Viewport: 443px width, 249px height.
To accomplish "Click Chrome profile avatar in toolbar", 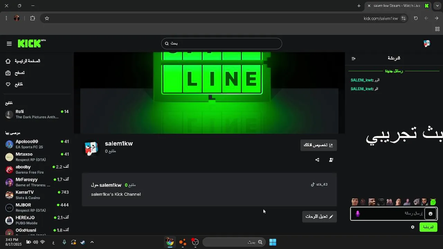I will click(x=17, y=18).
